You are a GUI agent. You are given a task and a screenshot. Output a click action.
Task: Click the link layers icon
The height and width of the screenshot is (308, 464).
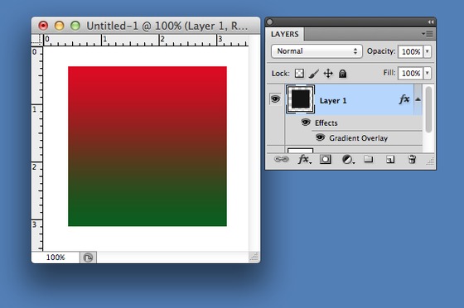point(281,160)
